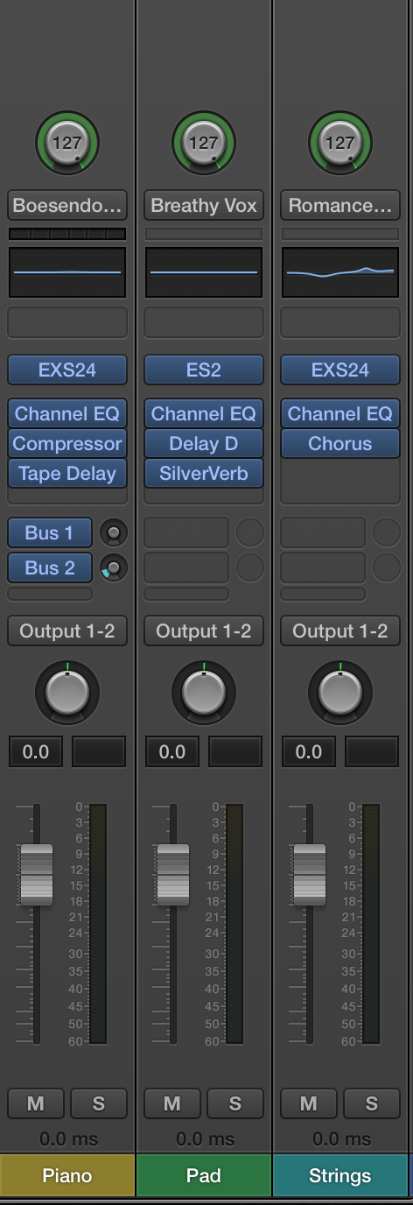Click the first empty send slot on Strings
This screenshot has width=413, height=1205.
323,532
